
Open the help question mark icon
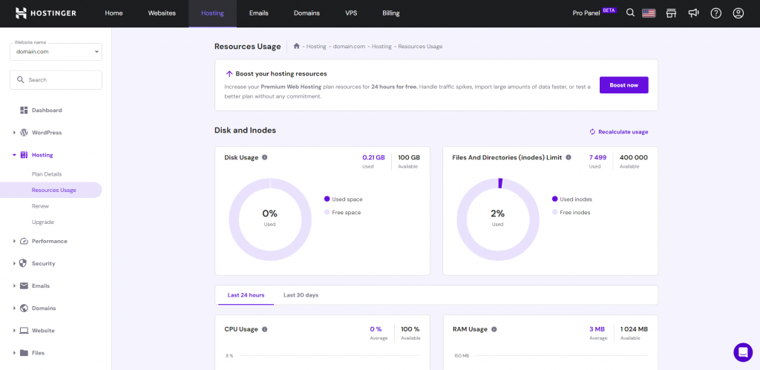pos(716,13)
